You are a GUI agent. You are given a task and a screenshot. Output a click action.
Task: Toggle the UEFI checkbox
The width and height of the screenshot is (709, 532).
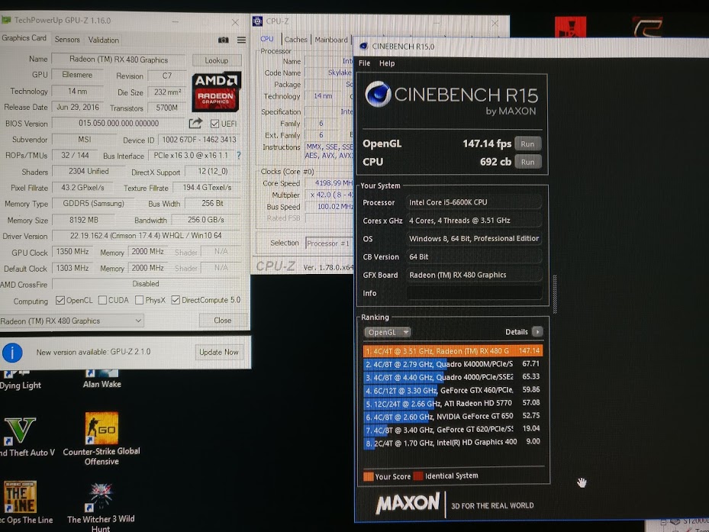point(214,124)
